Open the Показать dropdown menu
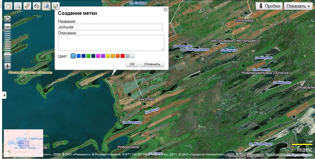Screen dimensions: 315x159 (298, 6)
